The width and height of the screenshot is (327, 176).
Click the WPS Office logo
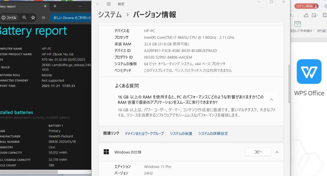click(x=309, y=72)
